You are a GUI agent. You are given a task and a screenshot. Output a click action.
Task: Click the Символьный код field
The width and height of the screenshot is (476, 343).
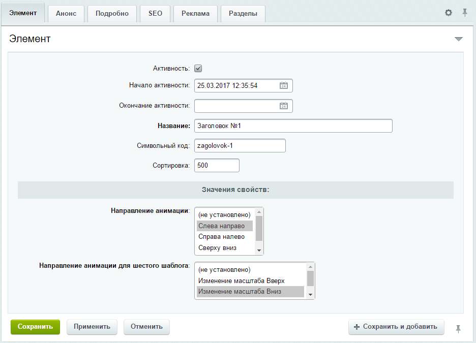[x=240, y=145]
